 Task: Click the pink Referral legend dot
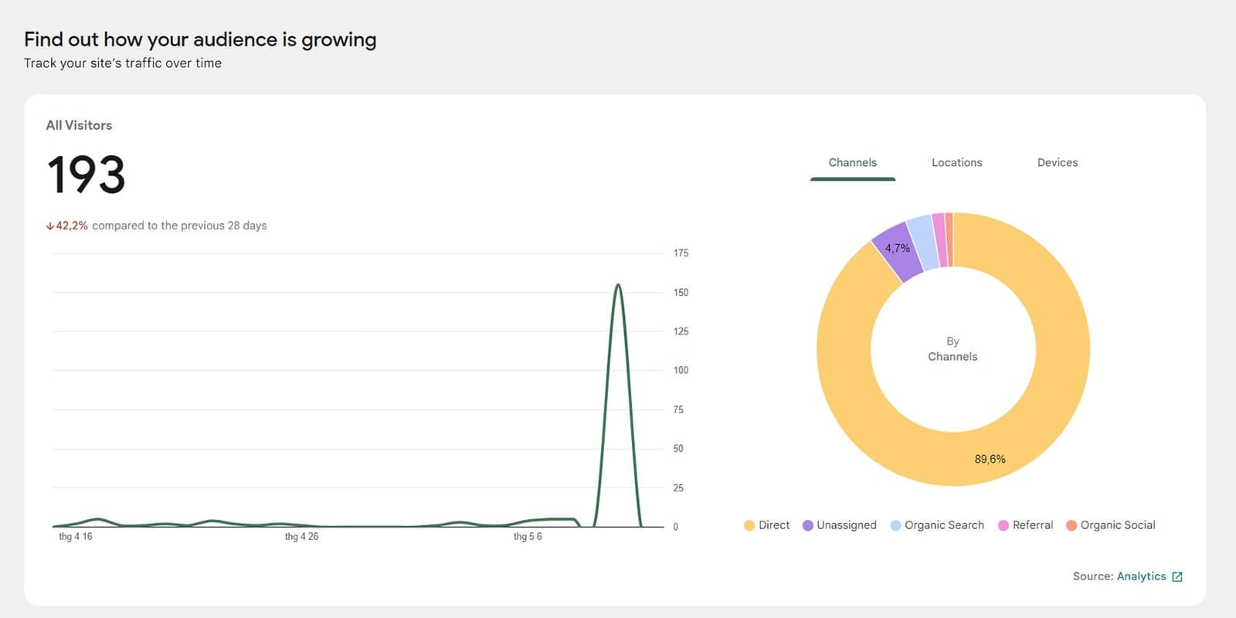(x=1003, y=525)
